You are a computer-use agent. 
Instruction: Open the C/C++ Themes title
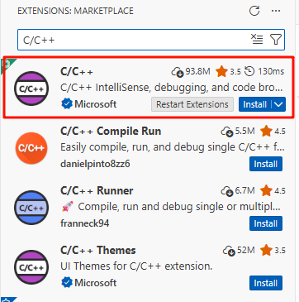98,251
